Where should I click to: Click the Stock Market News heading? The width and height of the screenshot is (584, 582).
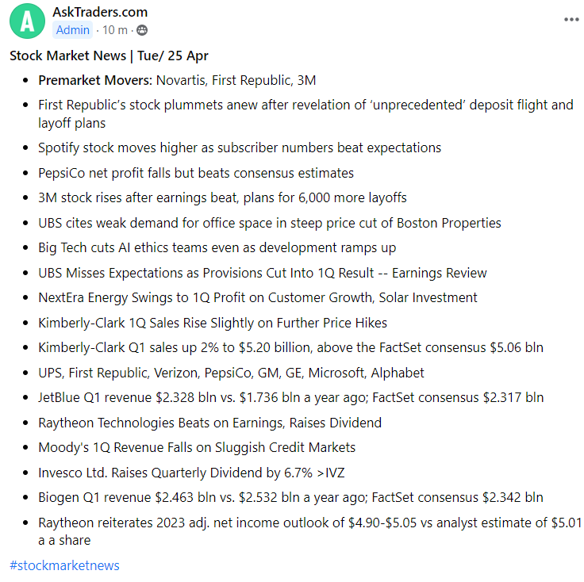[x=109, y=56]
